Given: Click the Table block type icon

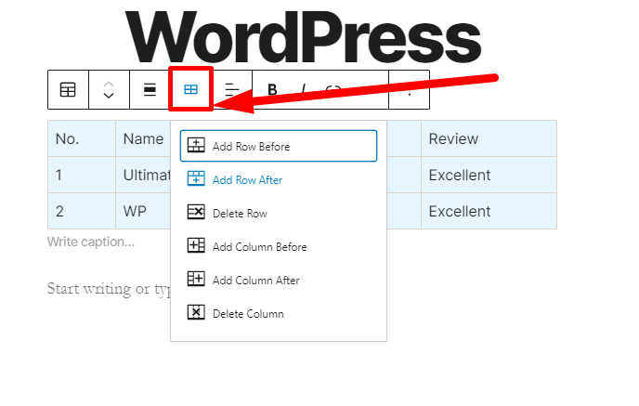Looking at the screenshot, I should (68, 90).
